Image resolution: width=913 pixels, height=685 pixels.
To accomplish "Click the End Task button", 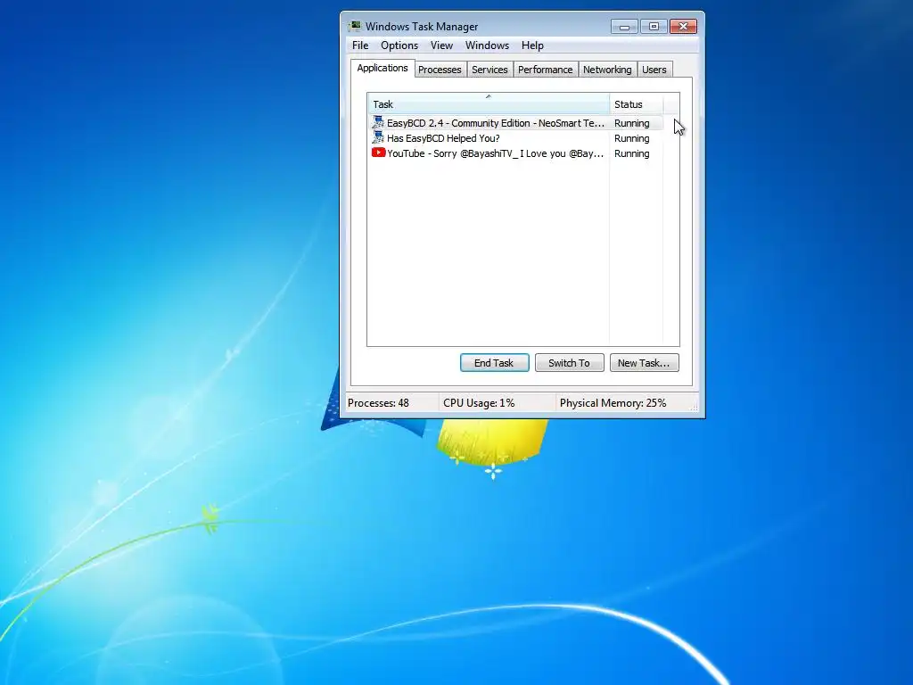I will 494,363.
